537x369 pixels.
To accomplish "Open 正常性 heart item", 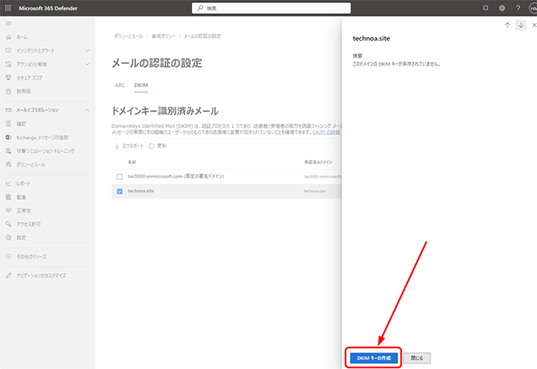I will coord(23,211).
